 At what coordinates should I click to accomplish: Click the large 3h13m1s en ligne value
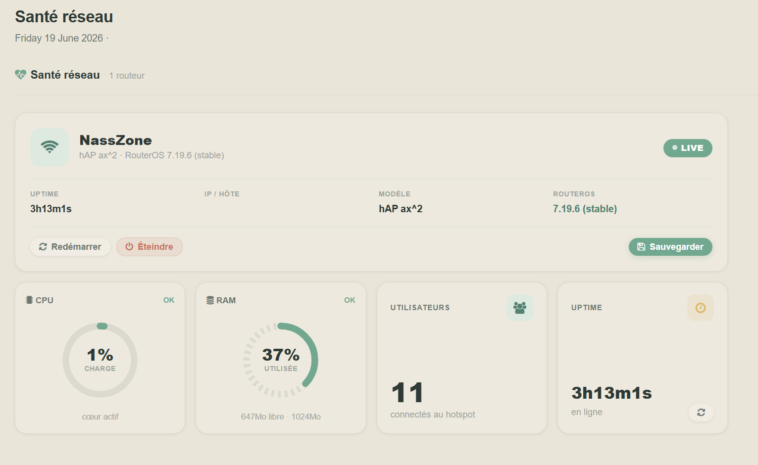pos(611,393)
